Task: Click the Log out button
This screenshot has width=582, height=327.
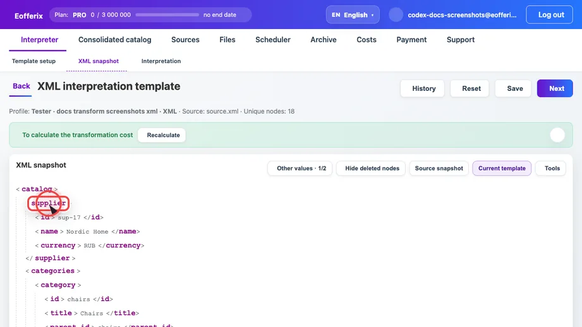Action: (549, 15)
